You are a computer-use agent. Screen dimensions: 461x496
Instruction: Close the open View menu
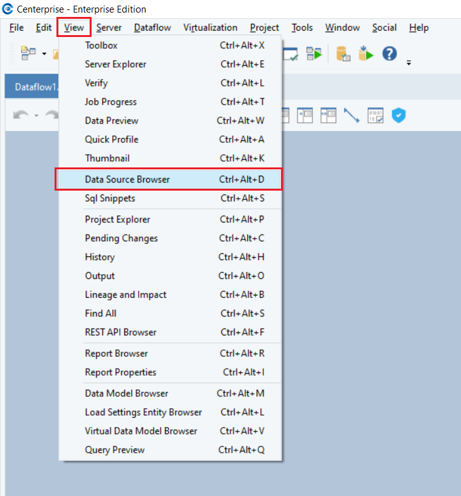(x=74, y=28)
